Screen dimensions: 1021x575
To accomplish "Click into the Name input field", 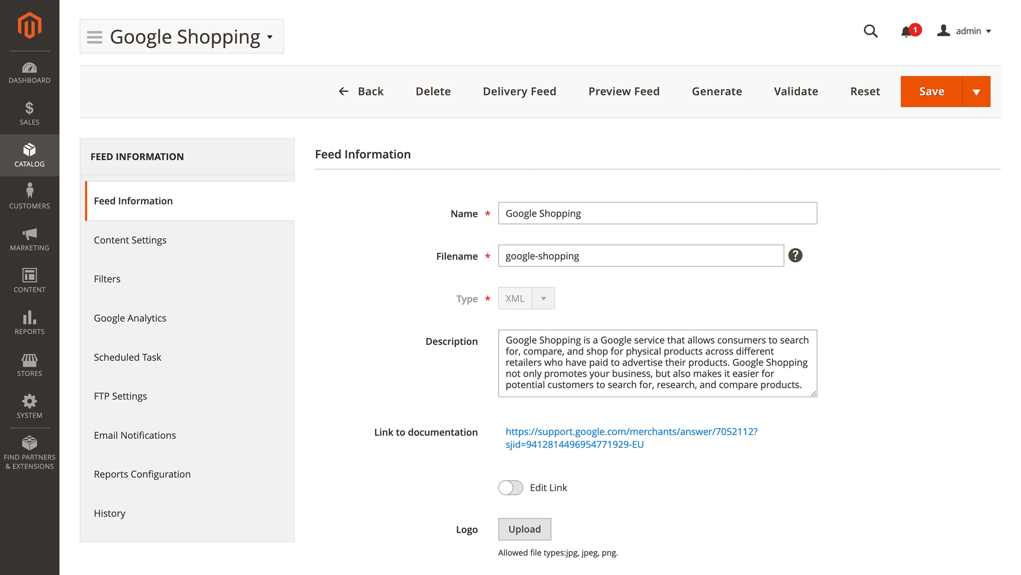I will click(x=657, y=213).
